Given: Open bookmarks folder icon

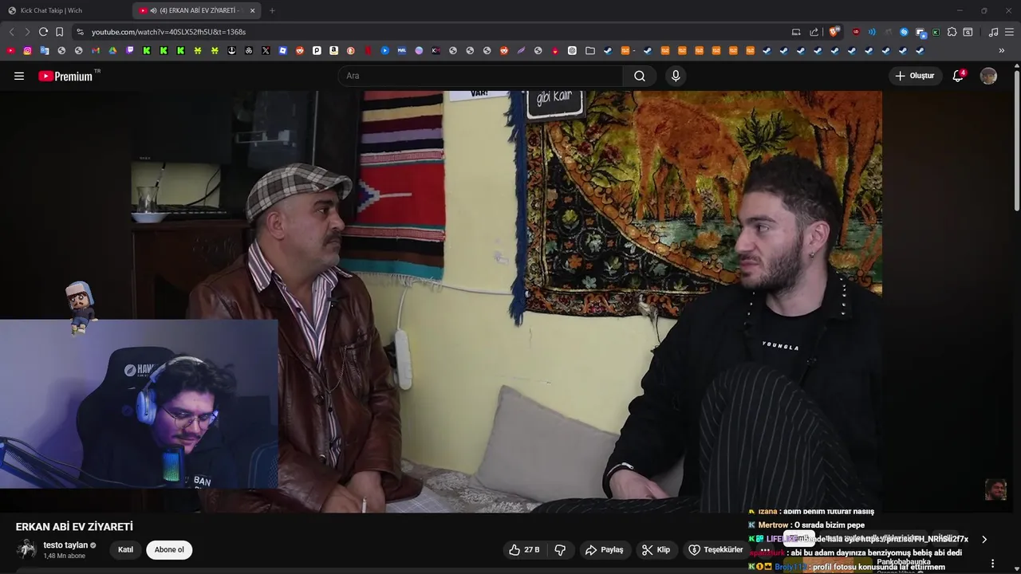Looking at the screenshot, I should [x=590, y=50].
